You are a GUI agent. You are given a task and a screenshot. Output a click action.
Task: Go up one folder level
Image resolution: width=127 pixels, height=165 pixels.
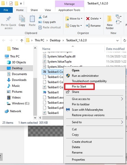click(x=22, y=40)
